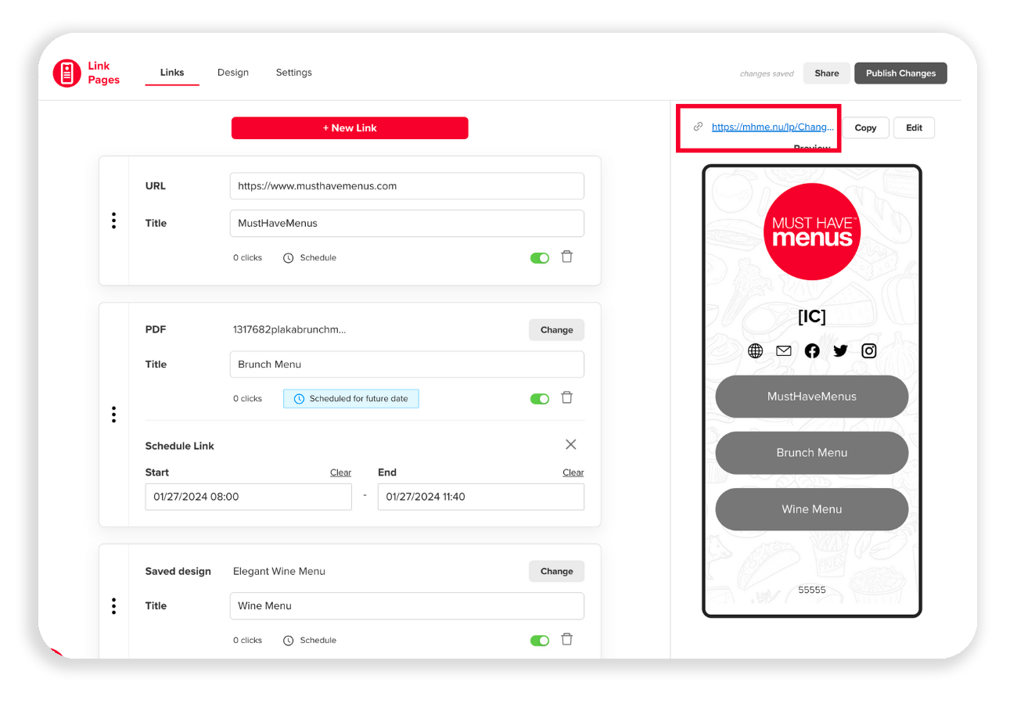Switch to the Links tab

point(172,73)
